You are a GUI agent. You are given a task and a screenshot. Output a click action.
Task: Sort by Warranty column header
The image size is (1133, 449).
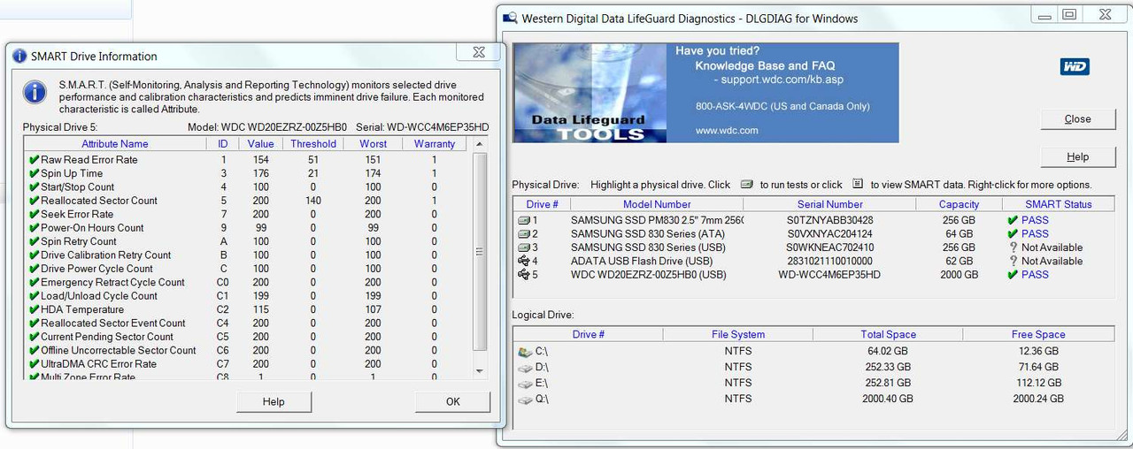[x=435, y=144]
